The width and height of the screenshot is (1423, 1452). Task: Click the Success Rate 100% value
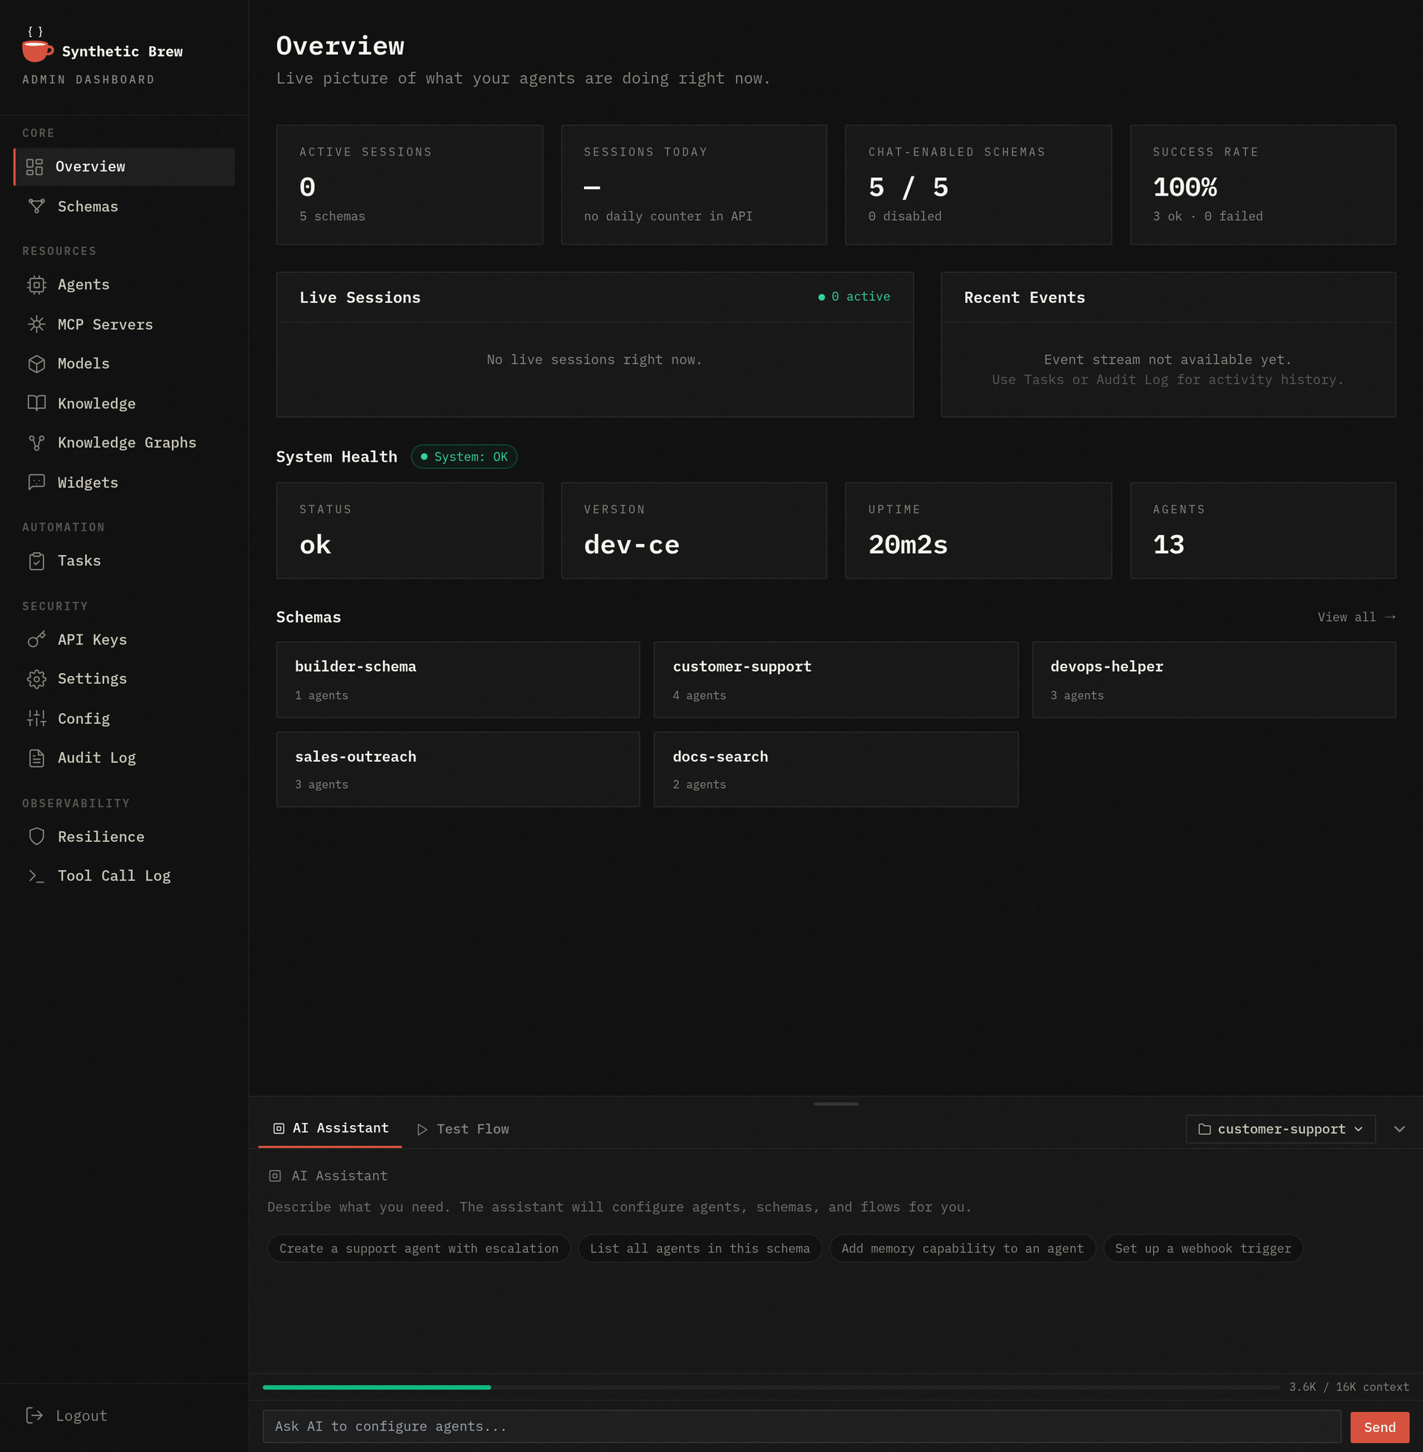pos(1184,187)
